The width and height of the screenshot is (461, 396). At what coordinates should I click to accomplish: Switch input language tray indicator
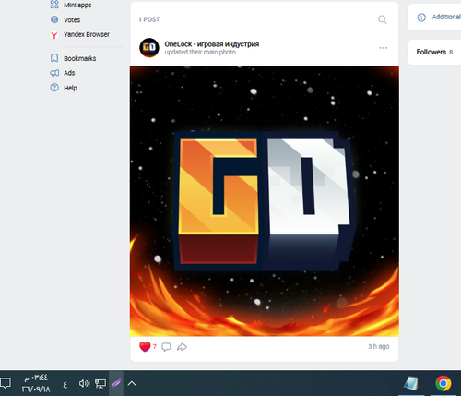(x=65, y=384)
